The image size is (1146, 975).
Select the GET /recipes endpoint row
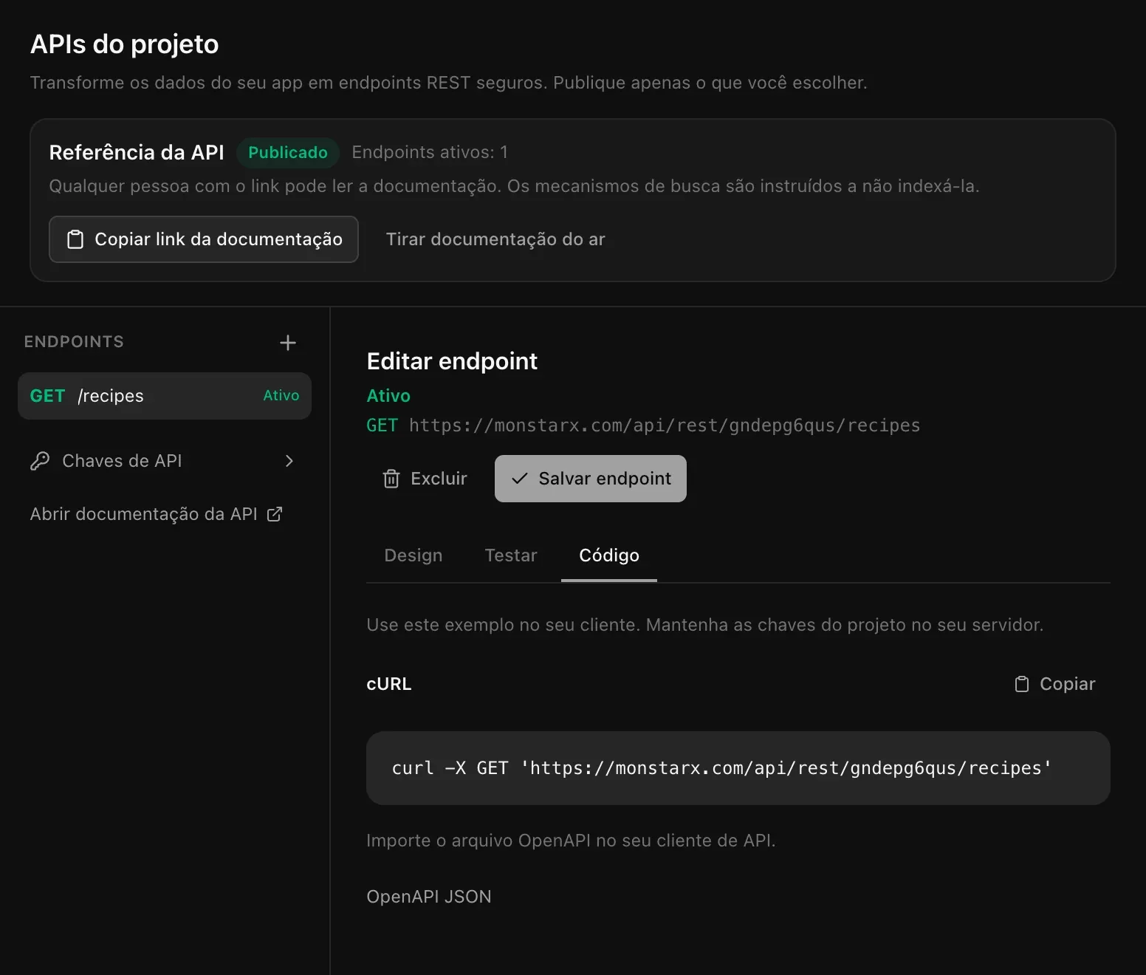[x=165, y=396]
